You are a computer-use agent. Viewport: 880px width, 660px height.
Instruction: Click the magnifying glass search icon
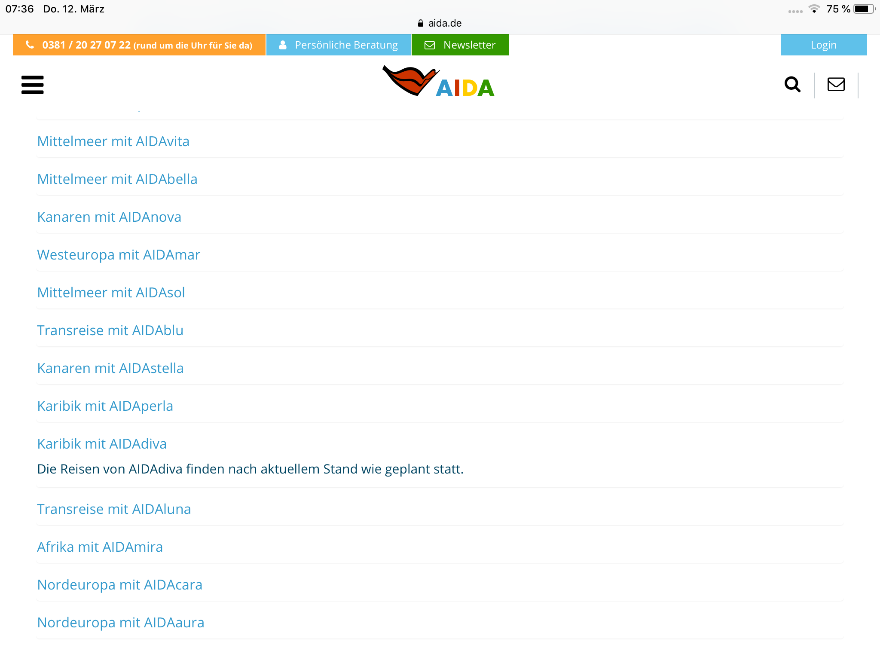click(792, 85)
